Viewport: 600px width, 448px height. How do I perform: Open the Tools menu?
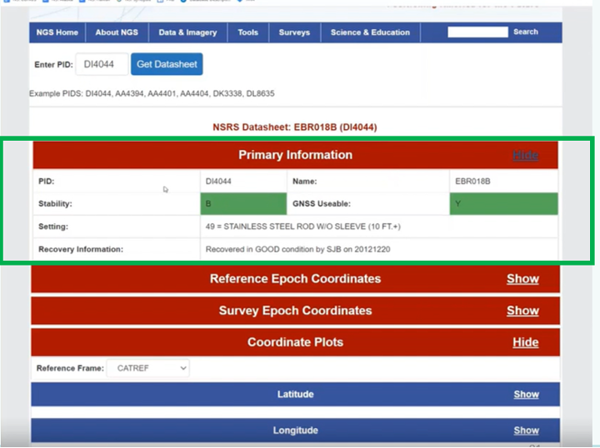pos(247,32)
